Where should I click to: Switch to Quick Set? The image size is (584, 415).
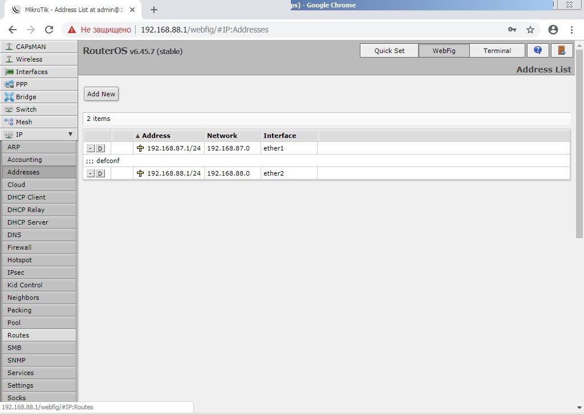point(389,51)
